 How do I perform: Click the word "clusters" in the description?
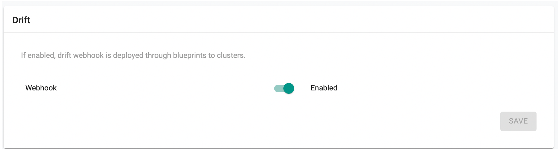(x=230, y=55)
